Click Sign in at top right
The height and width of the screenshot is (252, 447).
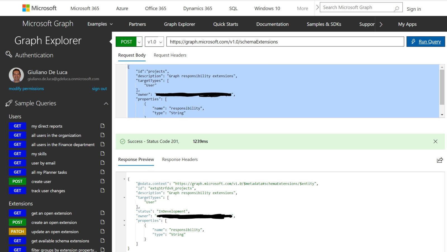(414, 9)
